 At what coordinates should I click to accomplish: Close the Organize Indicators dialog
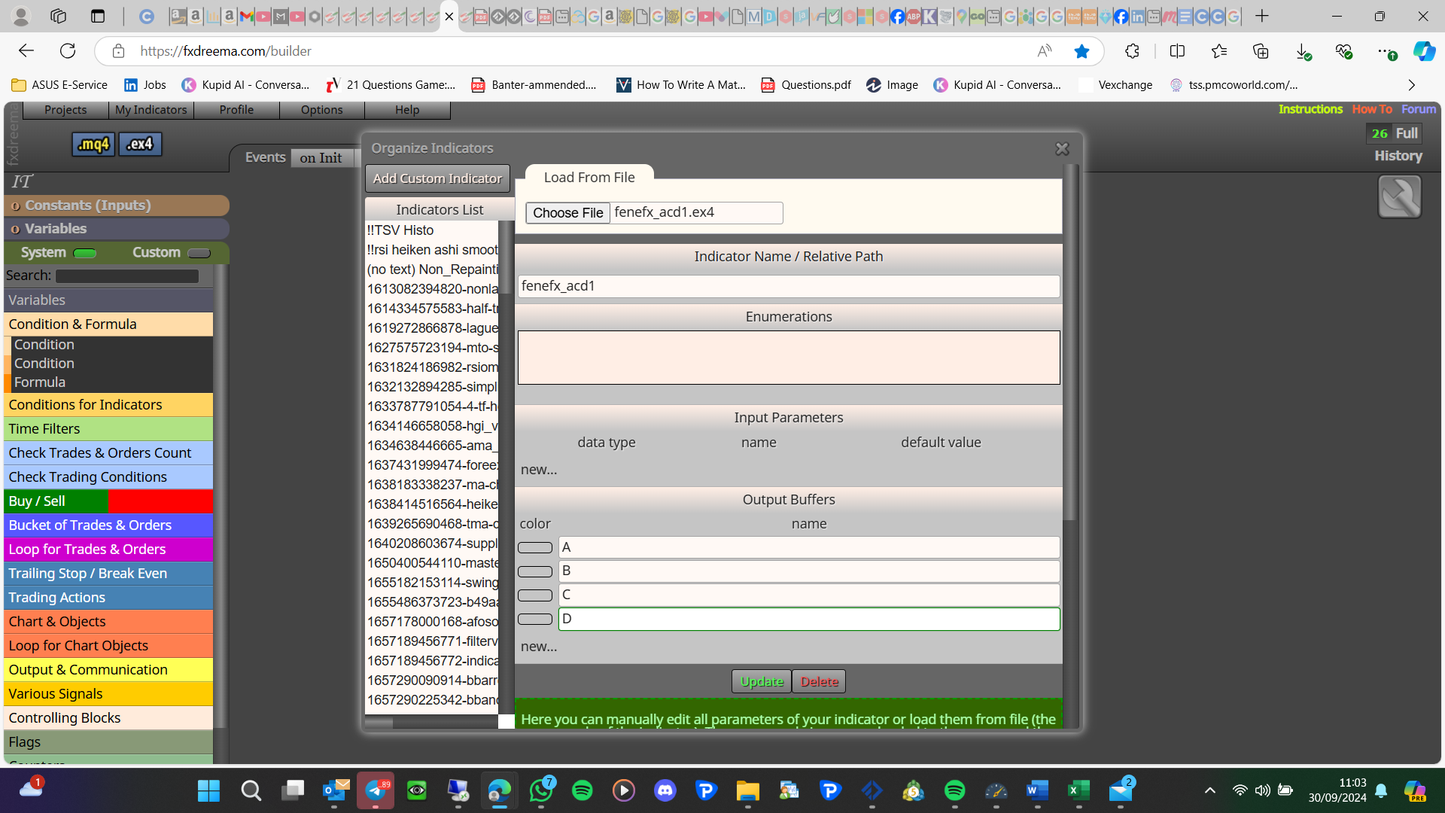pyautogui.click(x=1062, y=149)
